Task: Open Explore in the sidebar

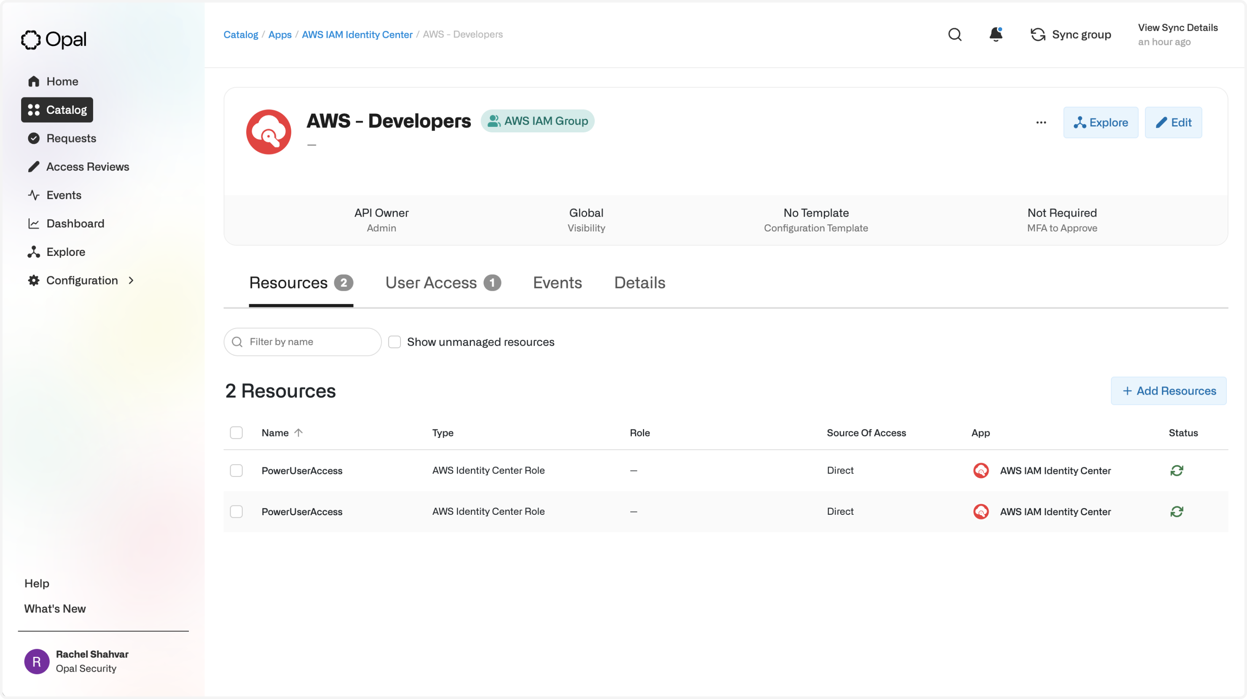Action: click(x=56, y=252)
